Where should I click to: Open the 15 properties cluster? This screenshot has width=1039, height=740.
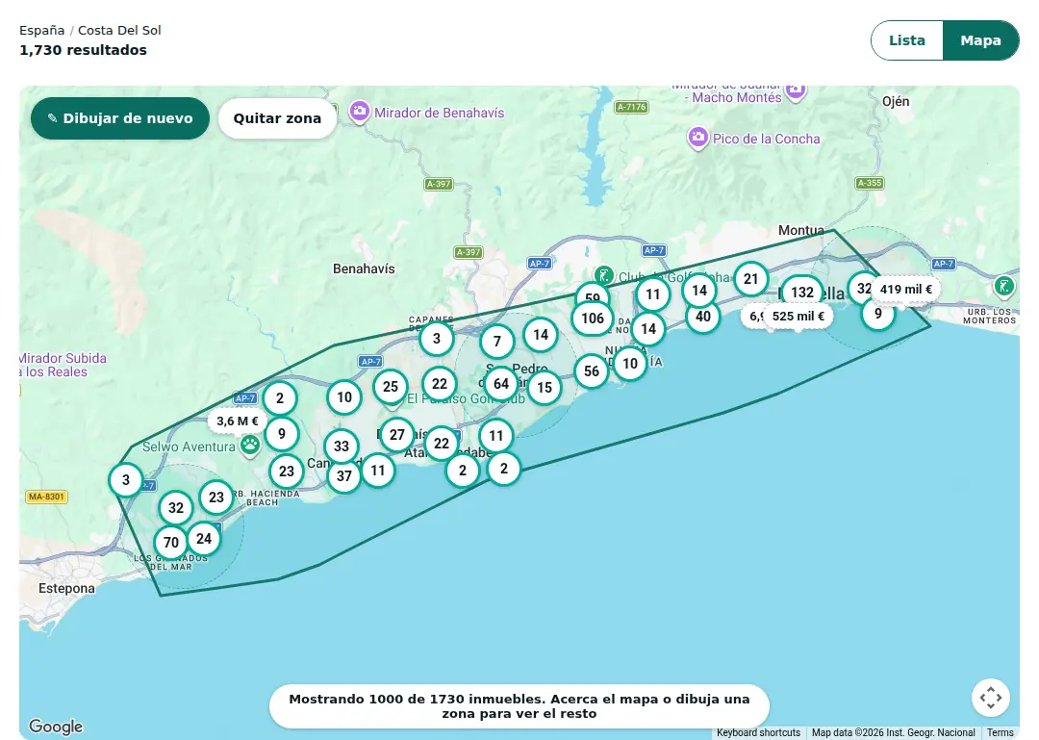545,388
